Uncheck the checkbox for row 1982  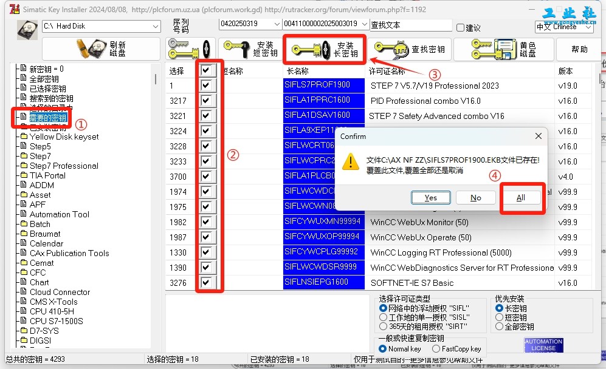coord(205,222)
